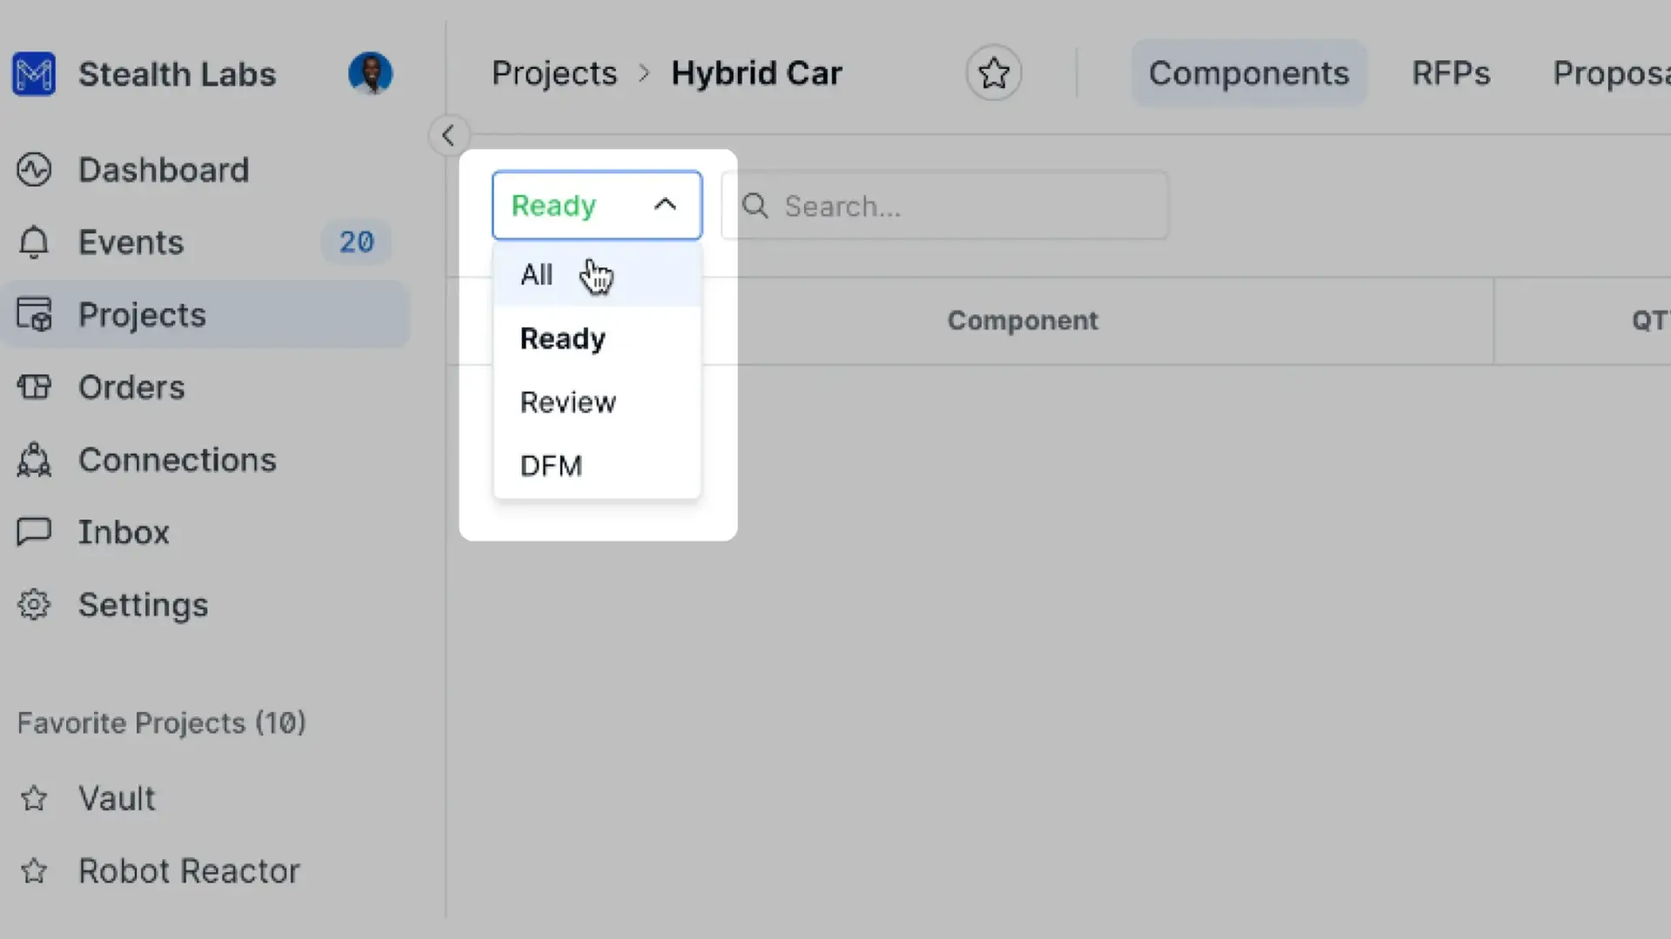Click the Inbox navigation icon
This screenshot has width=1671, height=939.
click(33, 531)
